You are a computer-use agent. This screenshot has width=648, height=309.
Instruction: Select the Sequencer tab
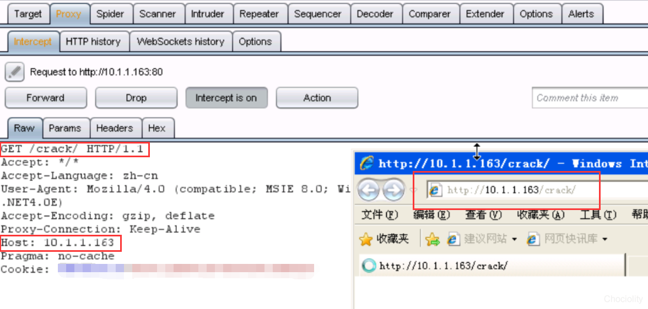318,14
